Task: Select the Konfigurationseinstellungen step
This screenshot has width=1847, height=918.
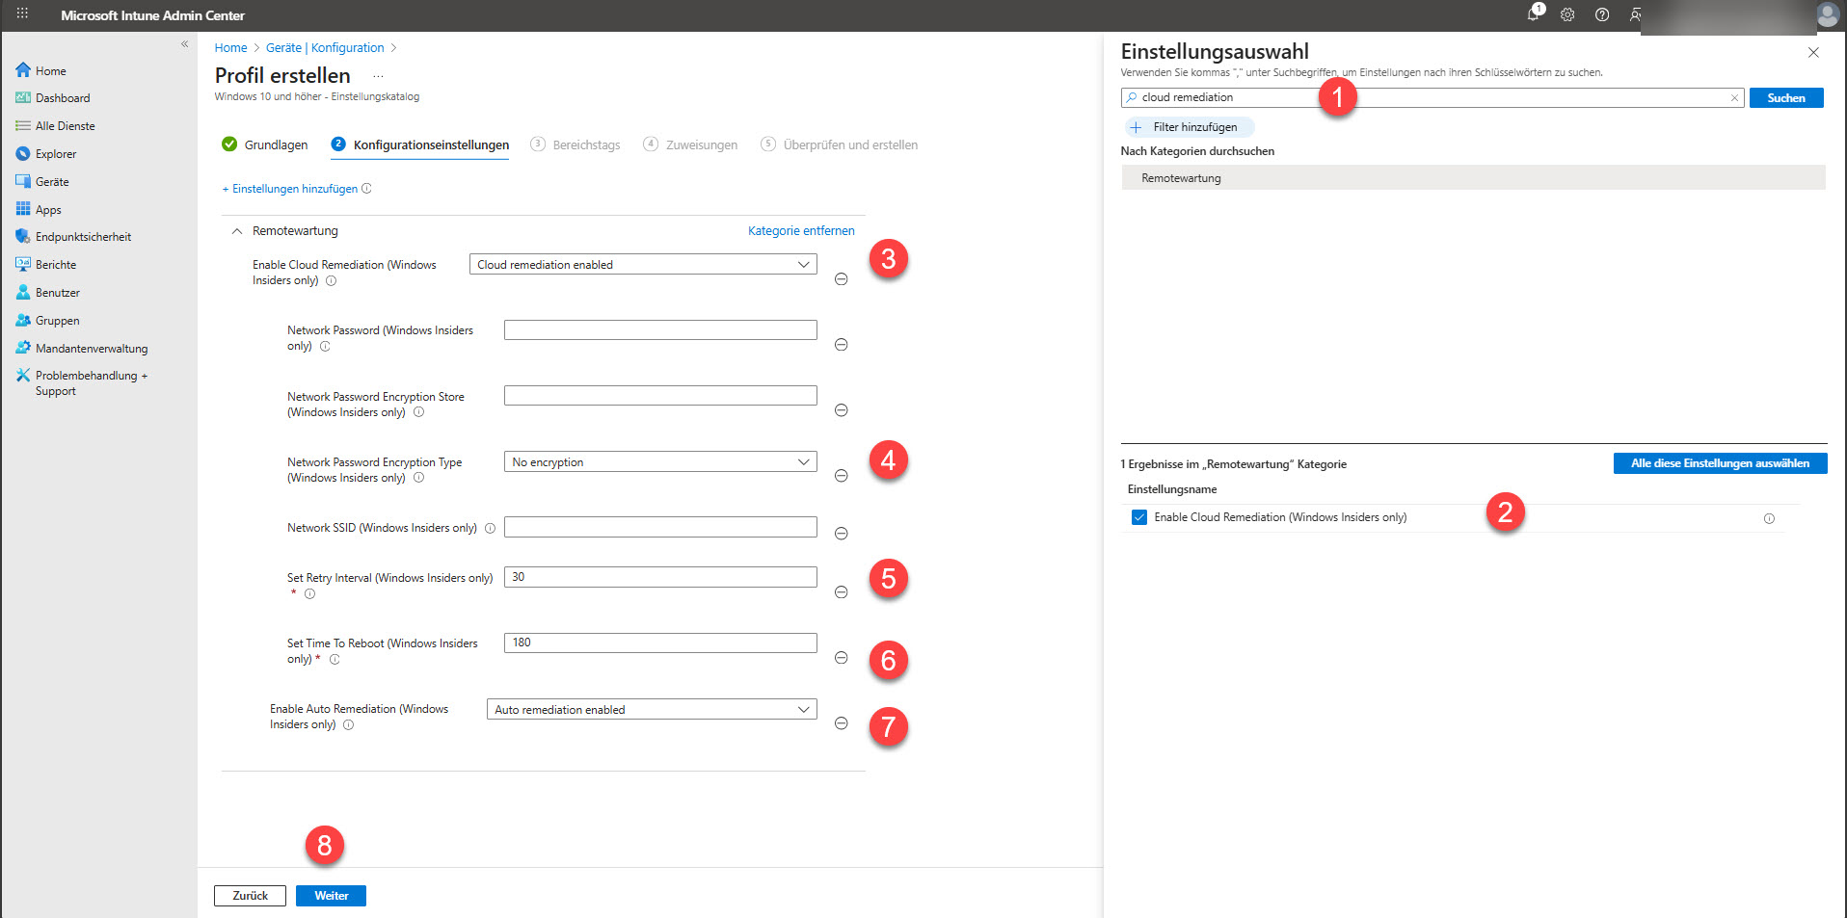Action: (x=420, y=144)
